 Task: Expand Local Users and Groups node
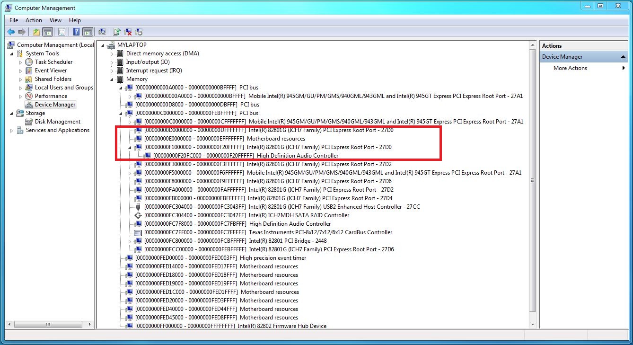pos(20,88)
